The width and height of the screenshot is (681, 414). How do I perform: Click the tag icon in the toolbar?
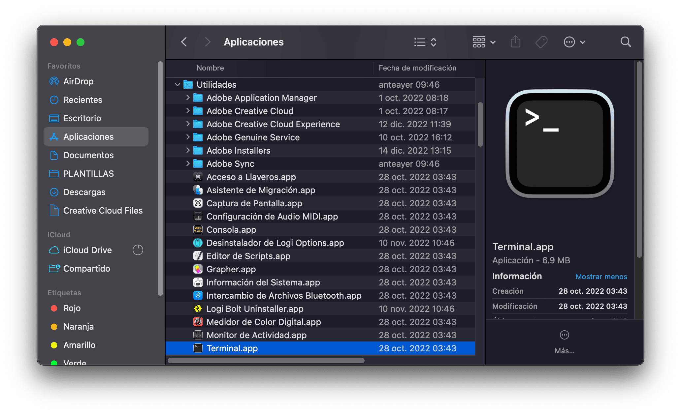tap(541, 42)
